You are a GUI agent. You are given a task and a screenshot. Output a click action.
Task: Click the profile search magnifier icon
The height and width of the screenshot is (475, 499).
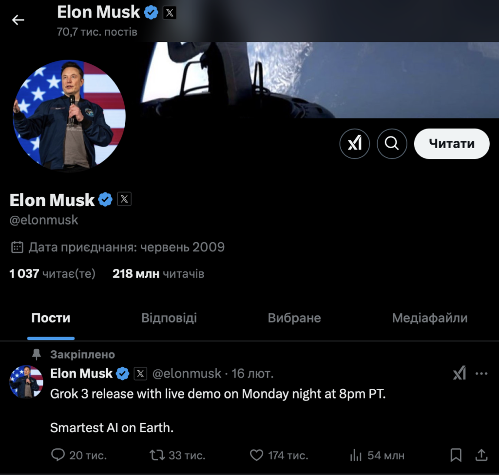tap(392, 143)
